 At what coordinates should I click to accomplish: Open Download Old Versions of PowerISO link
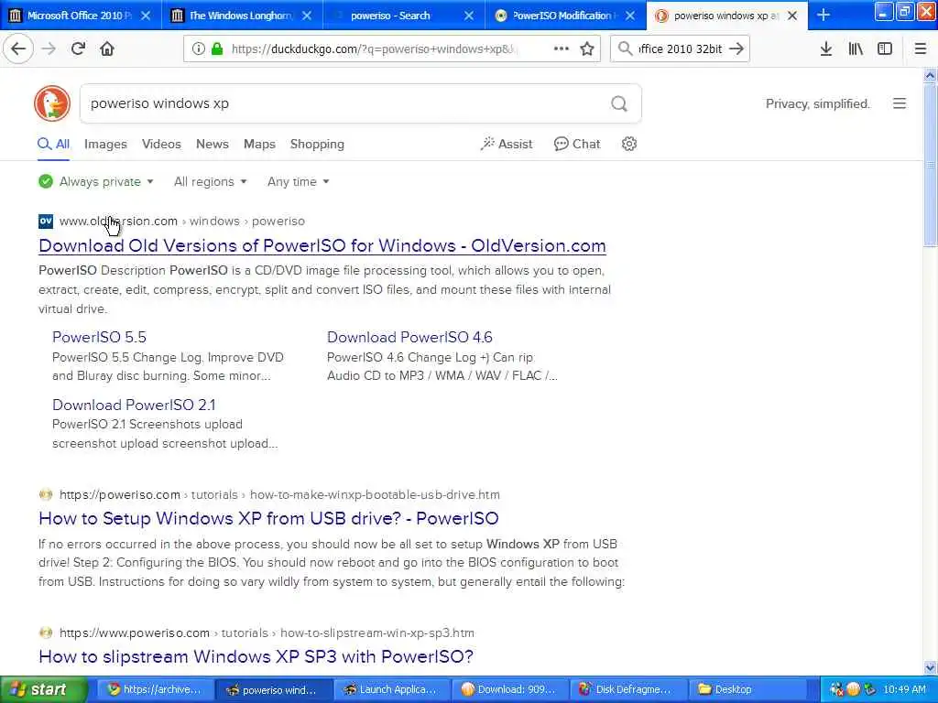322,245
